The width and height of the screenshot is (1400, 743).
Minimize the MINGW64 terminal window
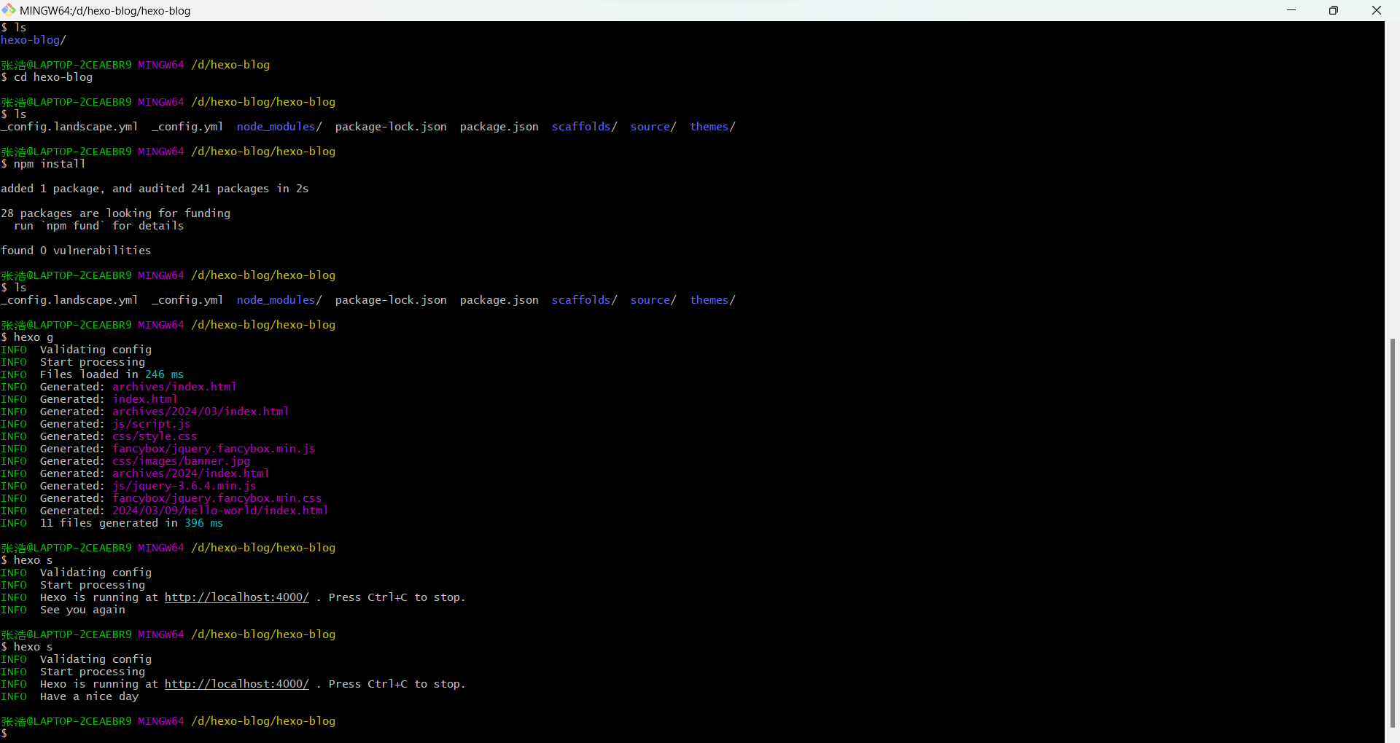point(1291,10)
